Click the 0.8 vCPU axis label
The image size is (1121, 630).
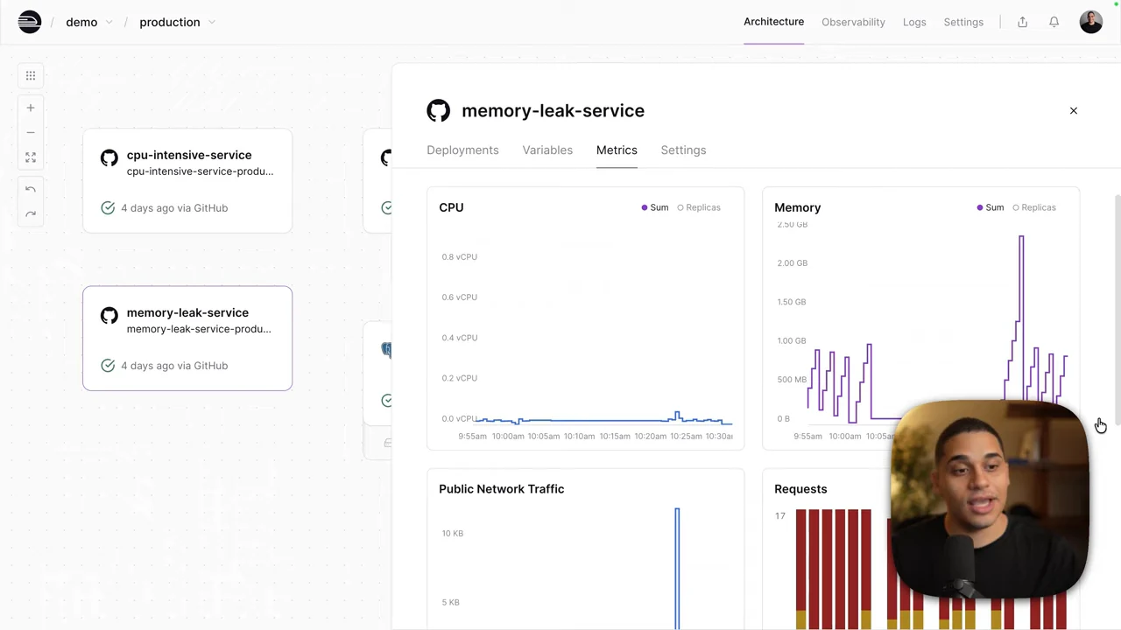(460, 256)
